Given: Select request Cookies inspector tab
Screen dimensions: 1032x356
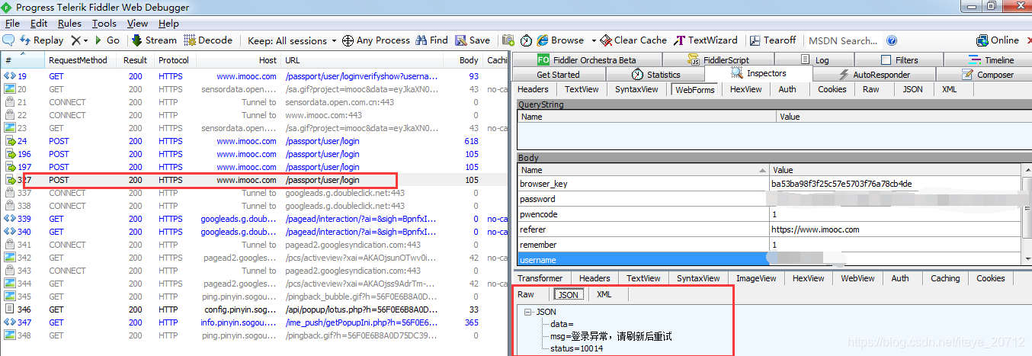Looking at the screenshot, I should 832,89.
